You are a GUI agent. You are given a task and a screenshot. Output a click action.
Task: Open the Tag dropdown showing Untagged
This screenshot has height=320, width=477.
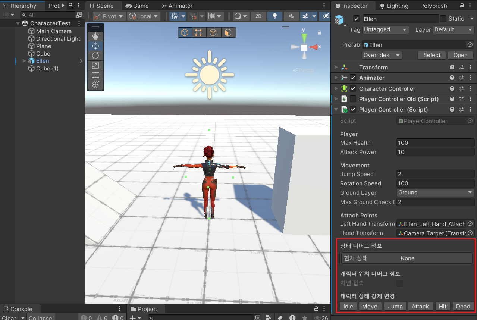click(386, 29)
